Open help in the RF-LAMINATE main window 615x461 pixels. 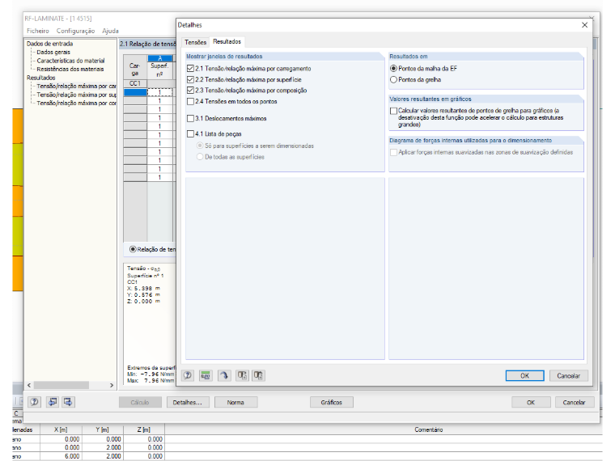click(35, 402)
